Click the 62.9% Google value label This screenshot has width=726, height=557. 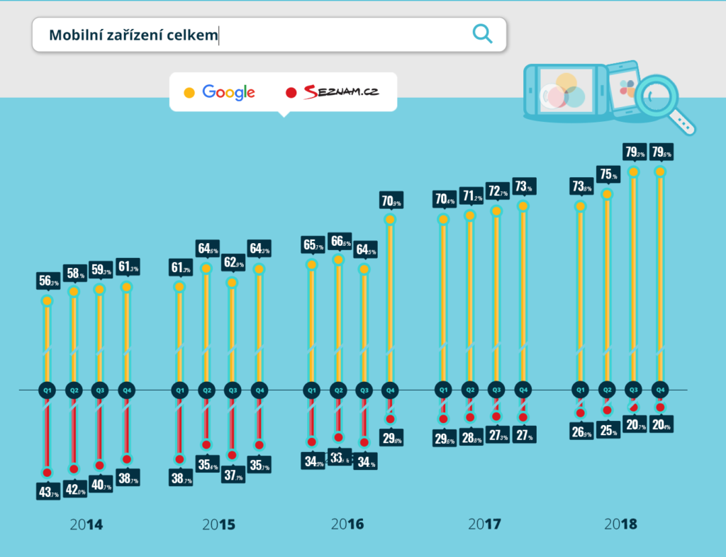point(233,263)
